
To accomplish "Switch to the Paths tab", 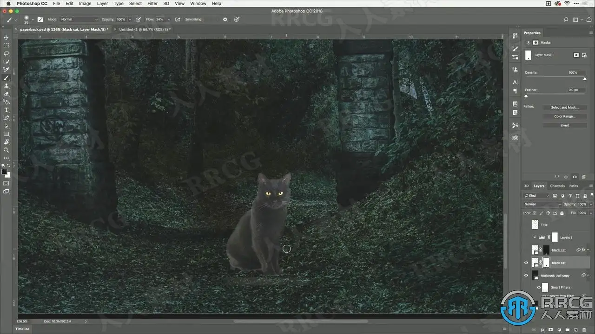I will [x=574, y=186].
